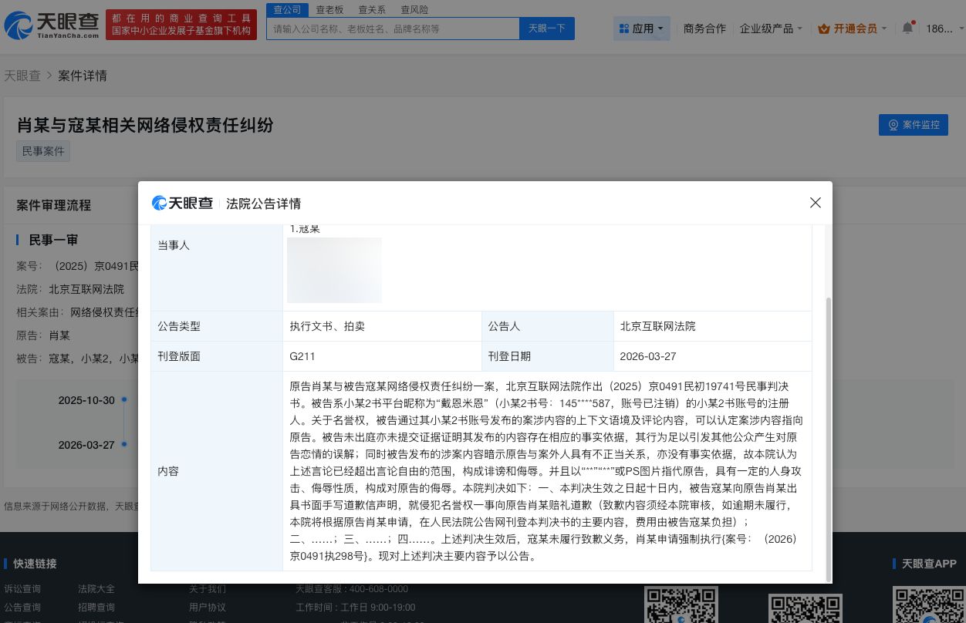Click the 天眼查 breadcrumb link

point(23,76)
